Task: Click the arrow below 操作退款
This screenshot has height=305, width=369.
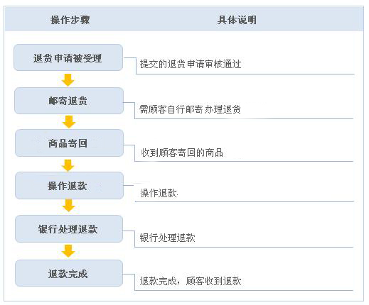Action: [69, 205]
